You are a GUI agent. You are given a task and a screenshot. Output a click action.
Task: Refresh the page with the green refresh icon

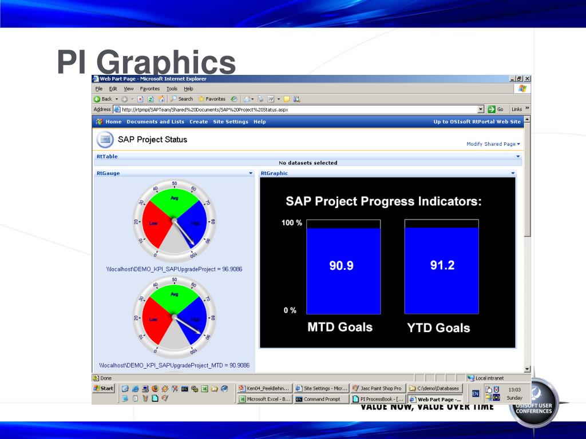click(151, 99)
